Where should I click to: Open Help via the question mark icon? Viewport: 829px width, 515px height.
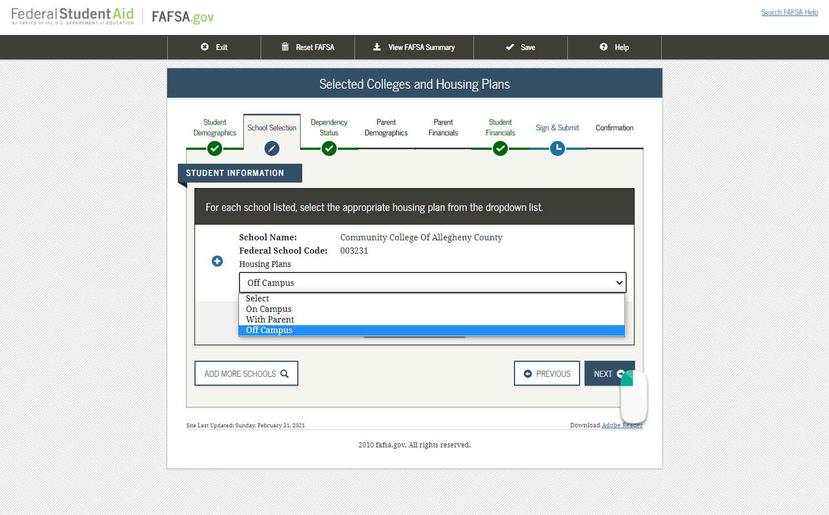[x=603, y=47]
